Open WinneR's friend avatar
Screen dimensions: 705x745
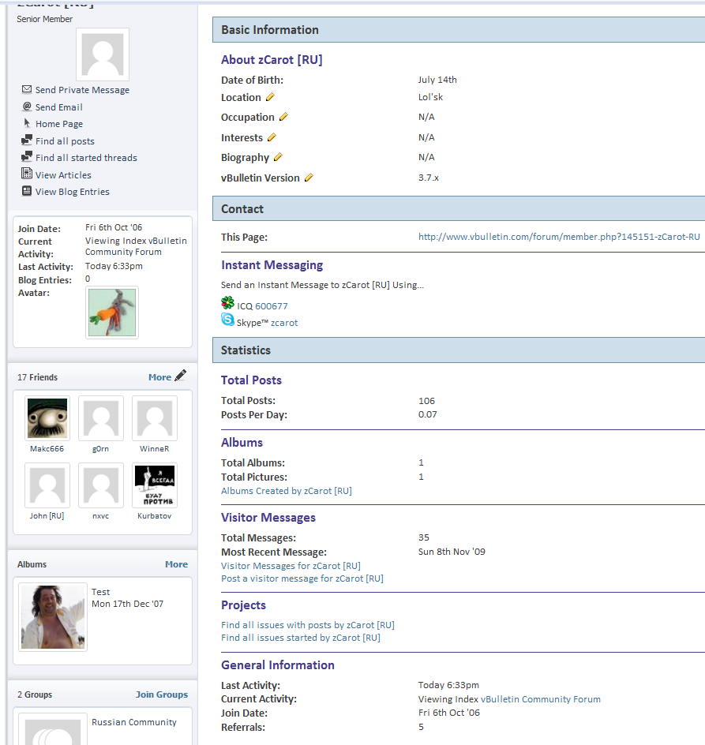coord(155,418)
